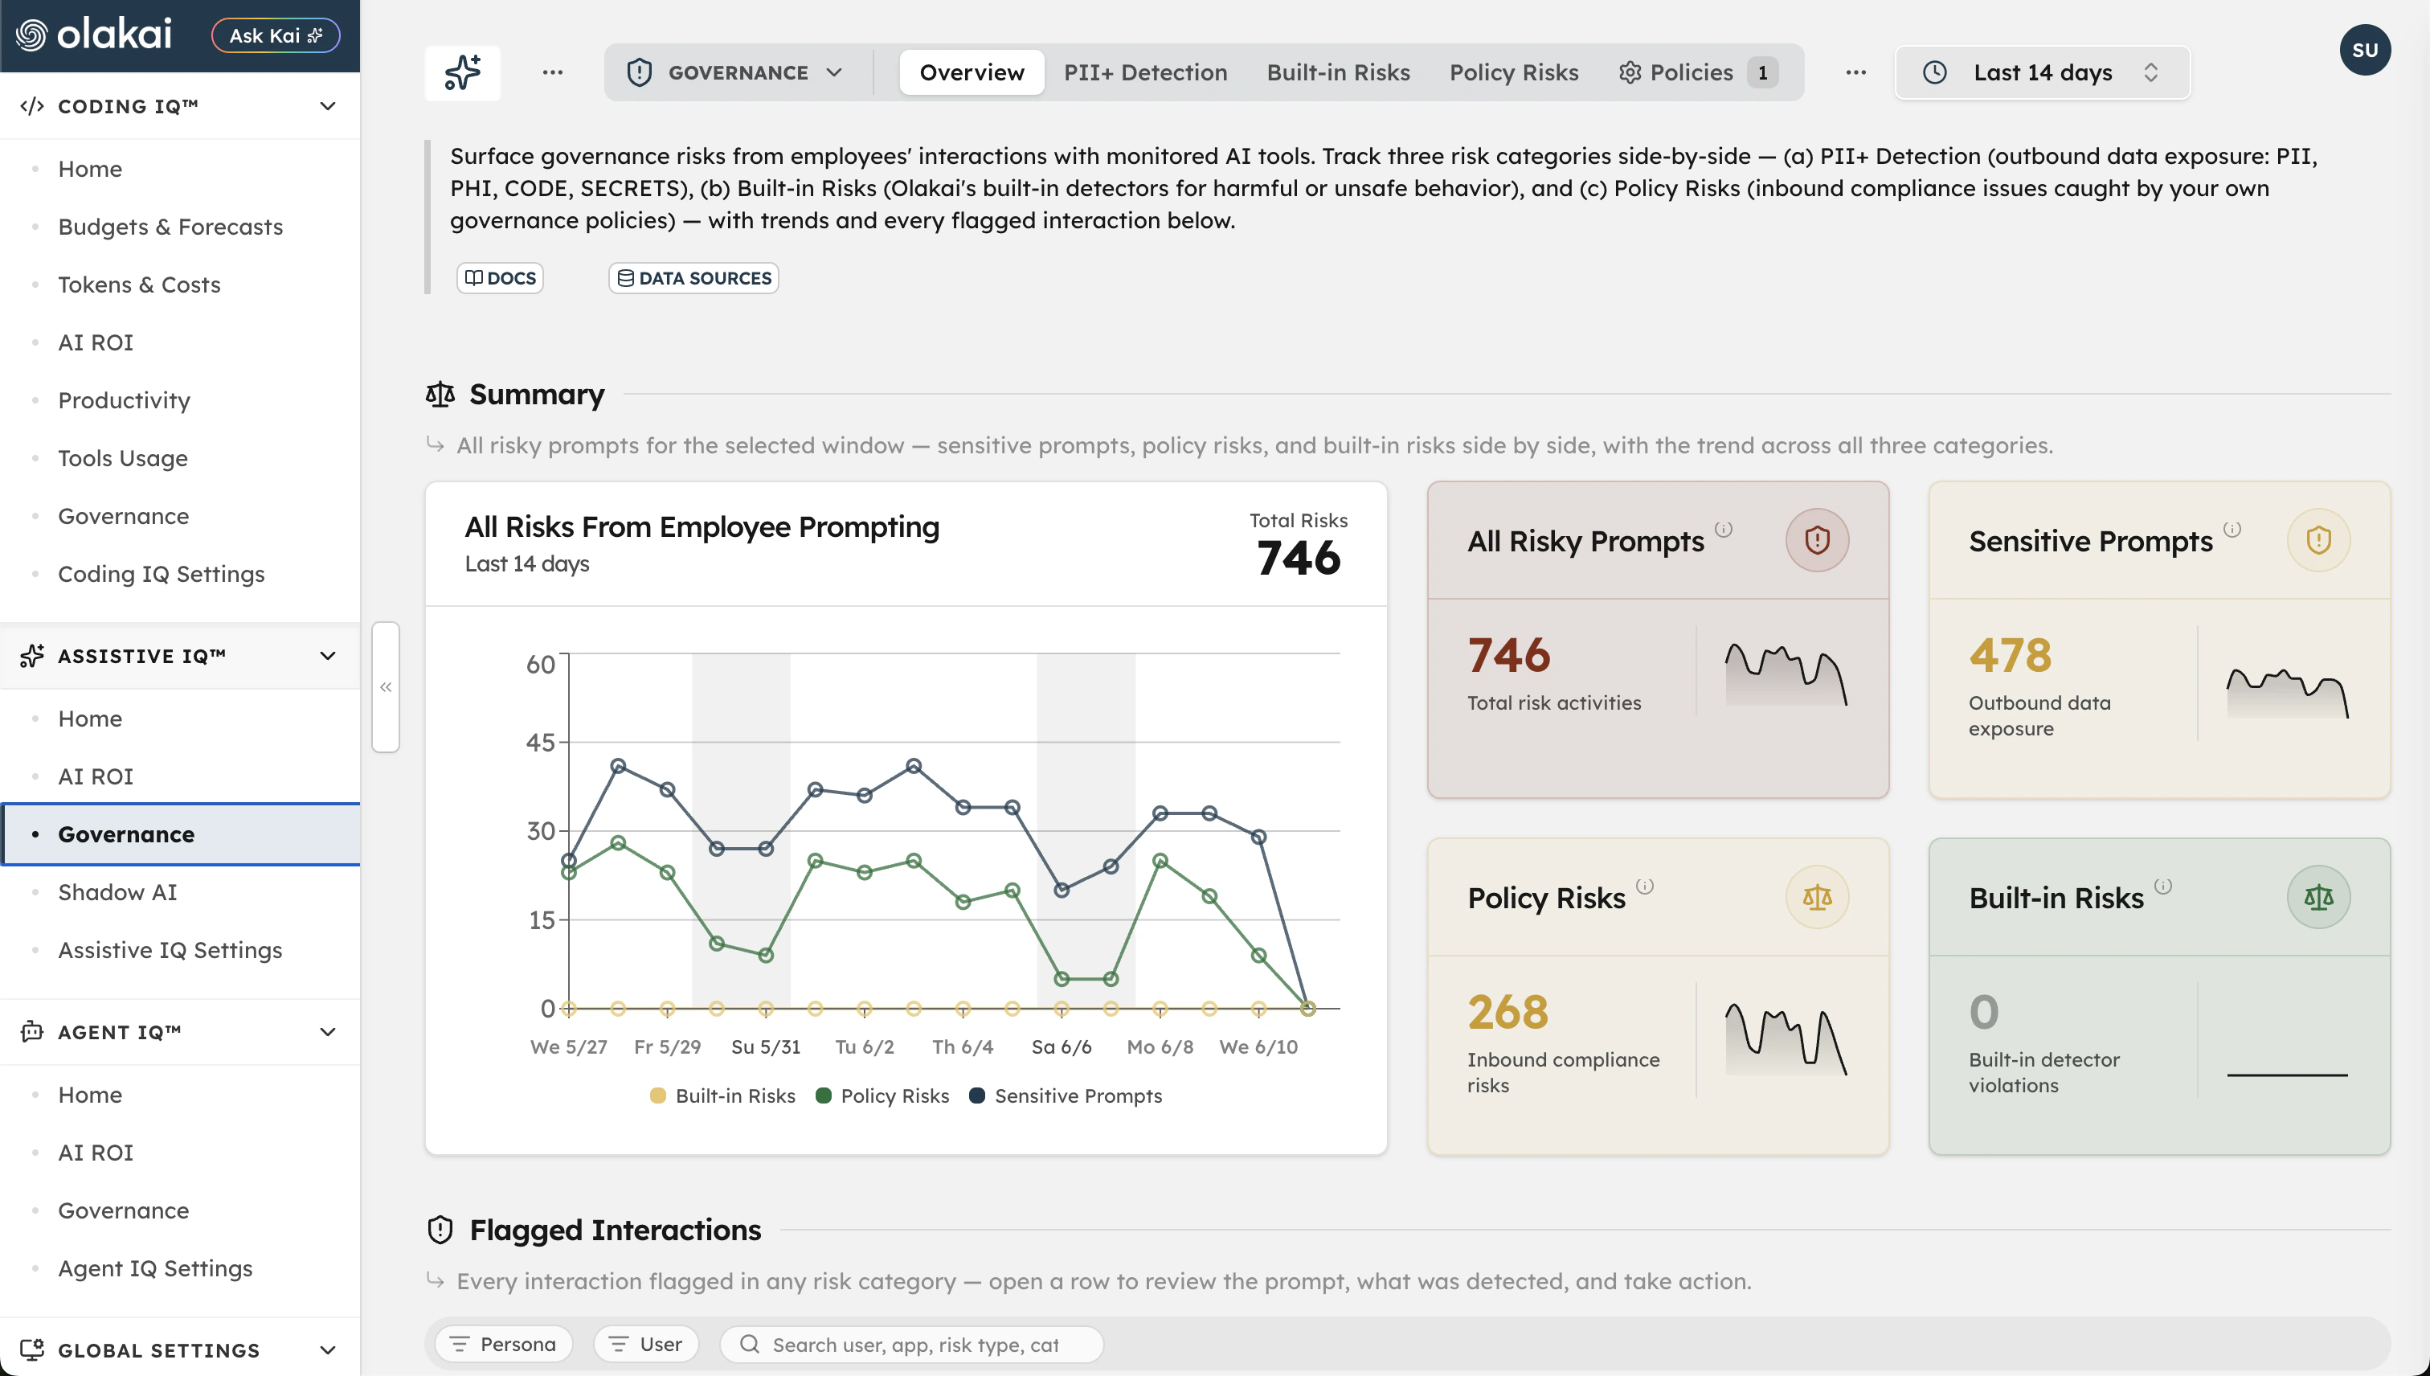Image resolution: width=2430 pixels, height=1376 pixels.
Task: Open the ellipsis menu next to Policies
Action: pos(1855,73)
